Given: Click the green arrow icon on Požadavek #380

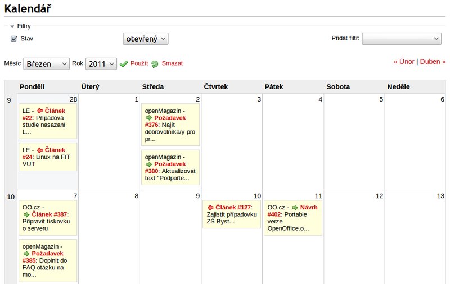Looking at the screenshot, I should (149, 164).
